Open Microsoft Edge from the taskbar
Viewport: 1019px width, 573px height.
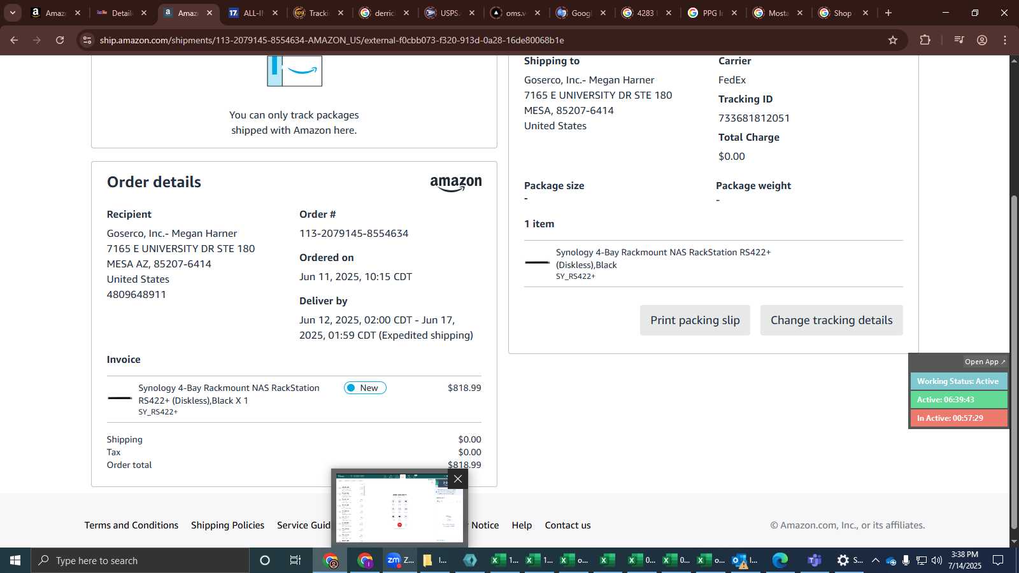point(780,560)
